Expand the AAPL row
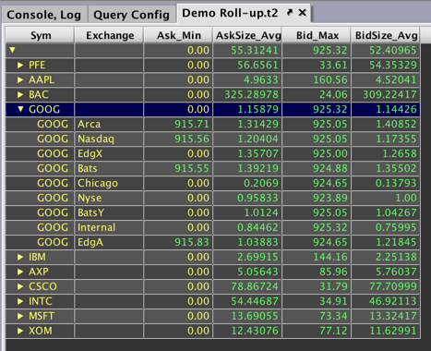Viewport: 431px width, 351px height. coord(20,79)
